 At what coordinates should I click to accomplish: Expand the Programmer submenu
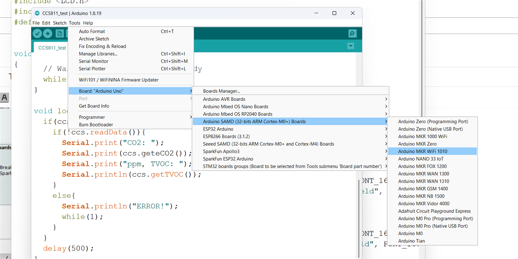(131, 117)
